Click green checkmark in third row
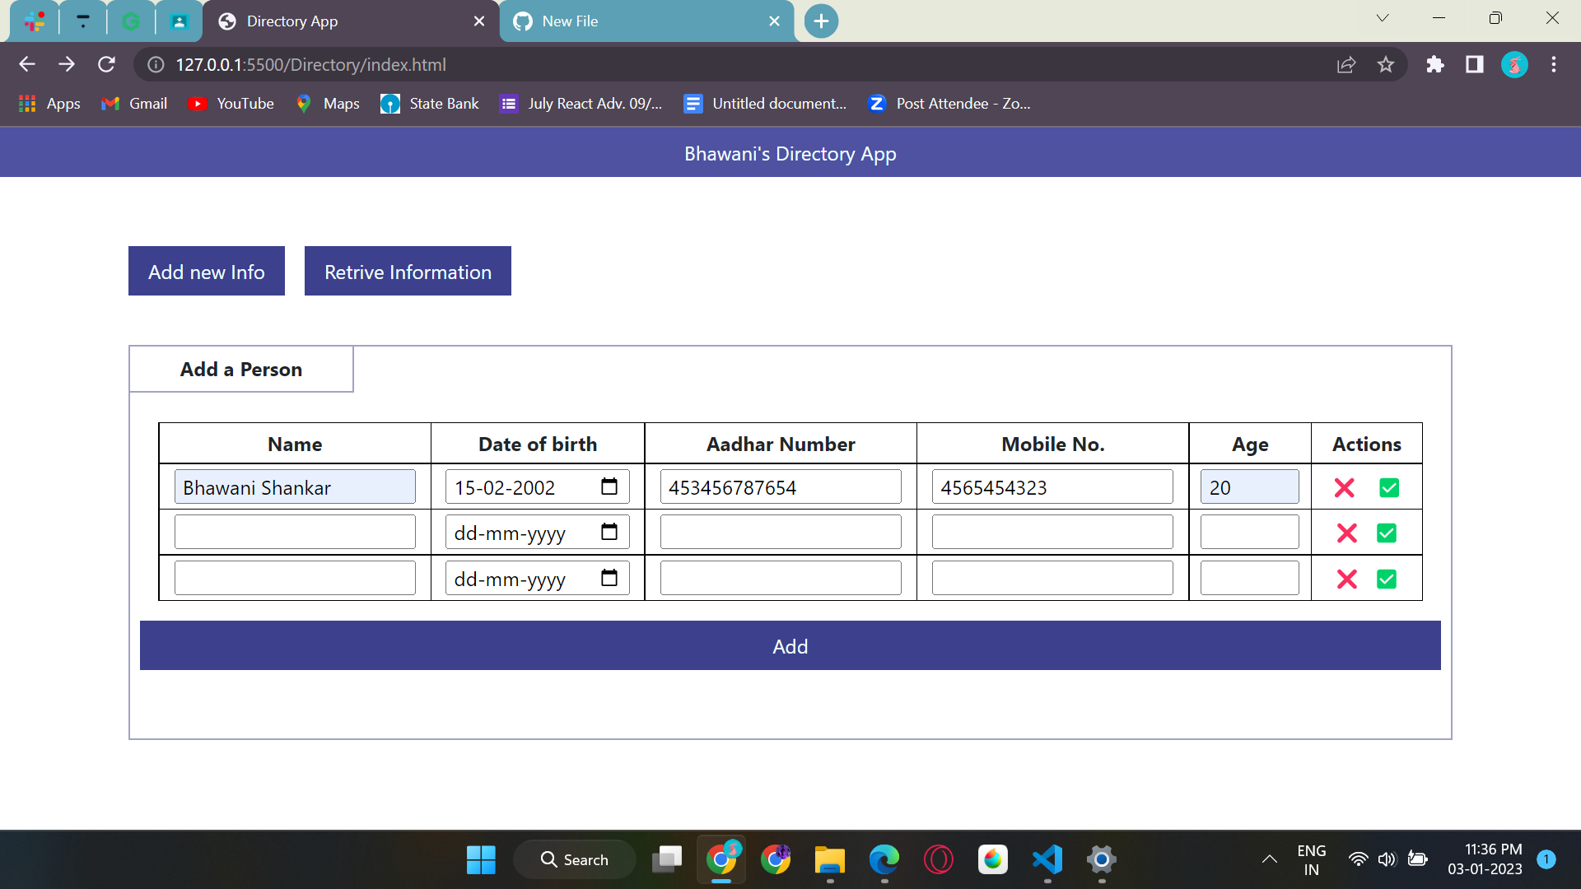1581x889 pixels. click(x=1387, y=579)
